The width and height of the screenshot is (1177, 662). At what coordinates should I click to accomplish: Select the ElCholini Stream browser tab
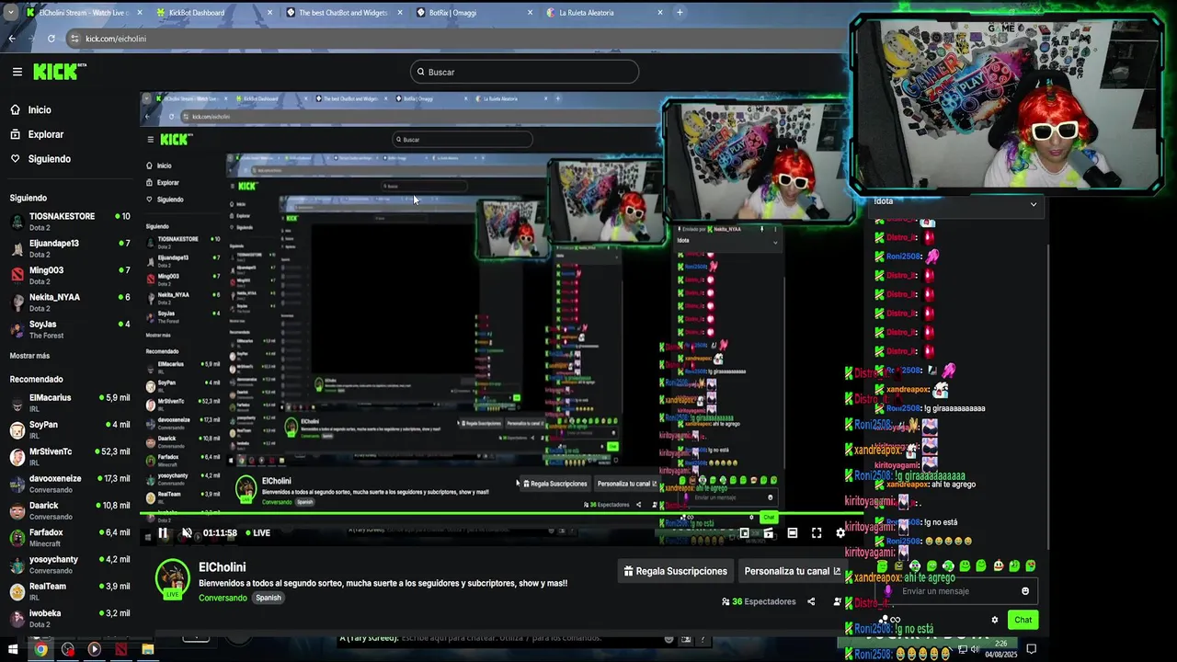click(83, 13)
